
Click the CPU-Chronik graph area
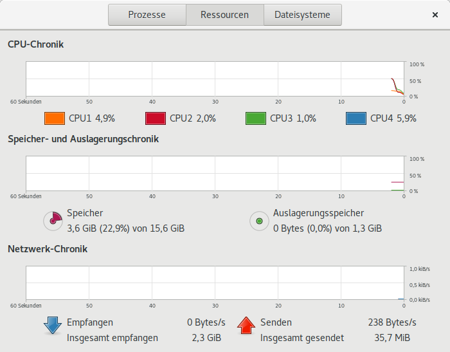coord(215,79)
